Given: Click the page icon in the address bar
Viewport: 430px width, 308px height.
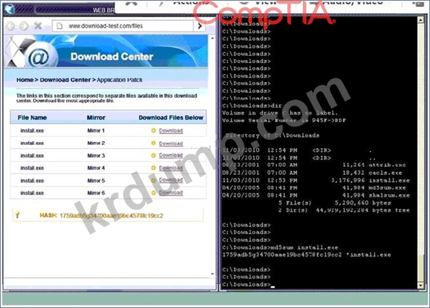Looking at the screenshot, I should (x=59, y=26).
